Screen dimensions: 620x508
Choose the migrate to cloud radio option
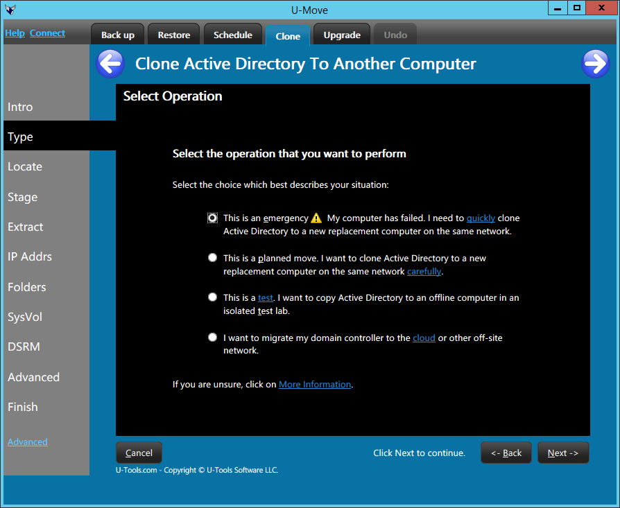point(213,338)
